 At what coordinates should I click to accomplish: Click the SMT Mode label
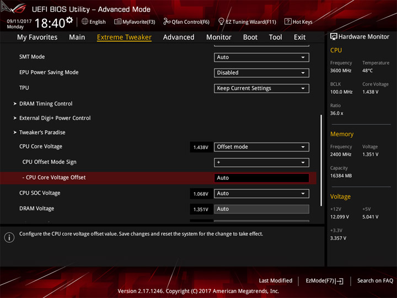pos(32,57)
